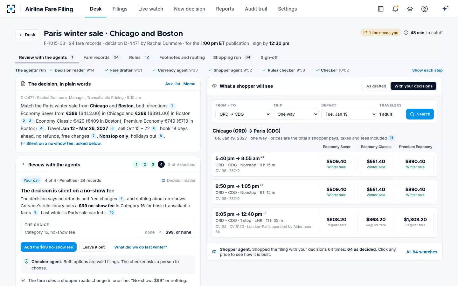Expand the Currency agent 9:33 step
The width and height of the screenshot is (458, 286).
click(x=175, y=70)
